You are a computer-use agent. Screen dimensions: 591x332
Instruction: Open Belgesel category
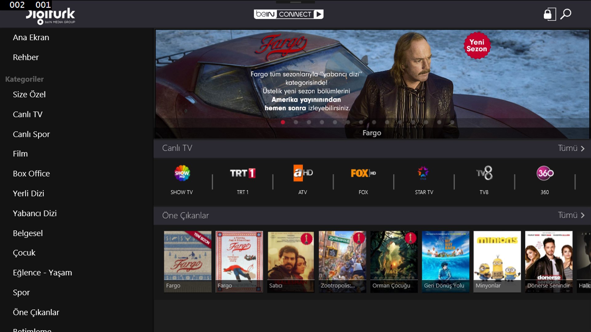pyautogui.click(x=28, y=233)
